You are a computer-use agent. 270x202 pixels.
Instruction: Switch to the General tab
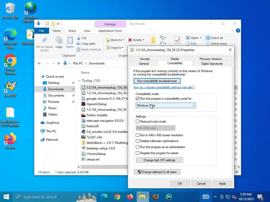(x=144, y=64)
